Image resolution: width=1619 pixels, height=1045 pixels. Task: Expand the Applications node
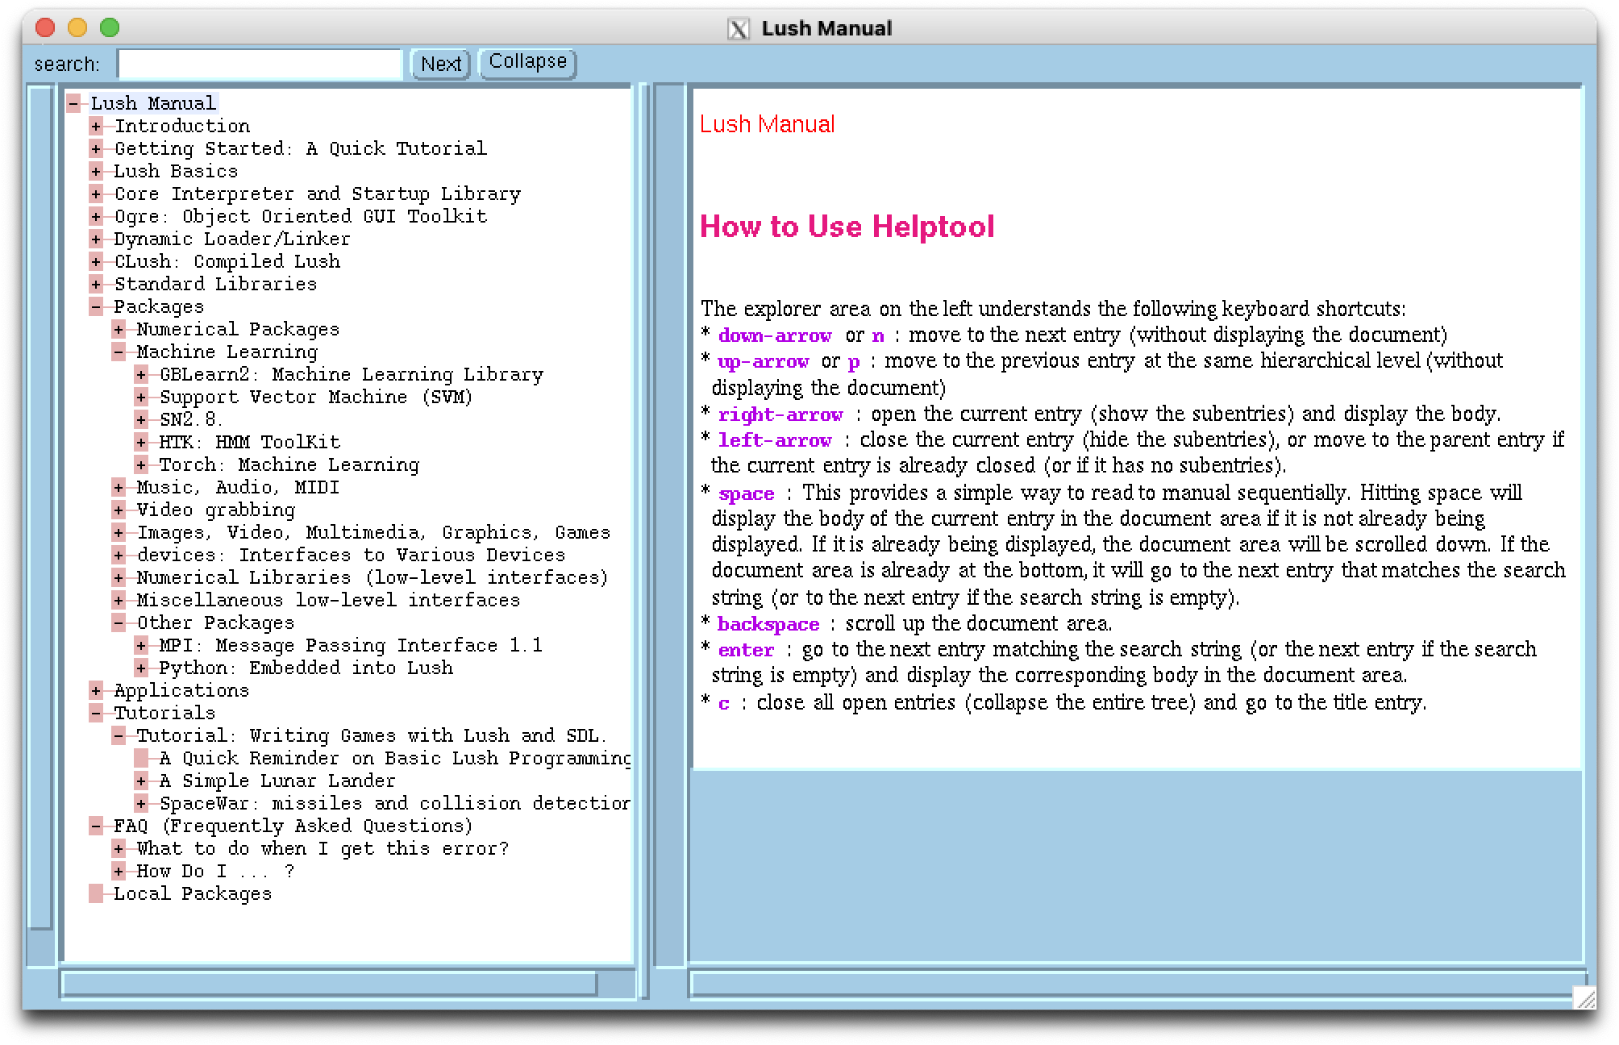click(96, 690)
